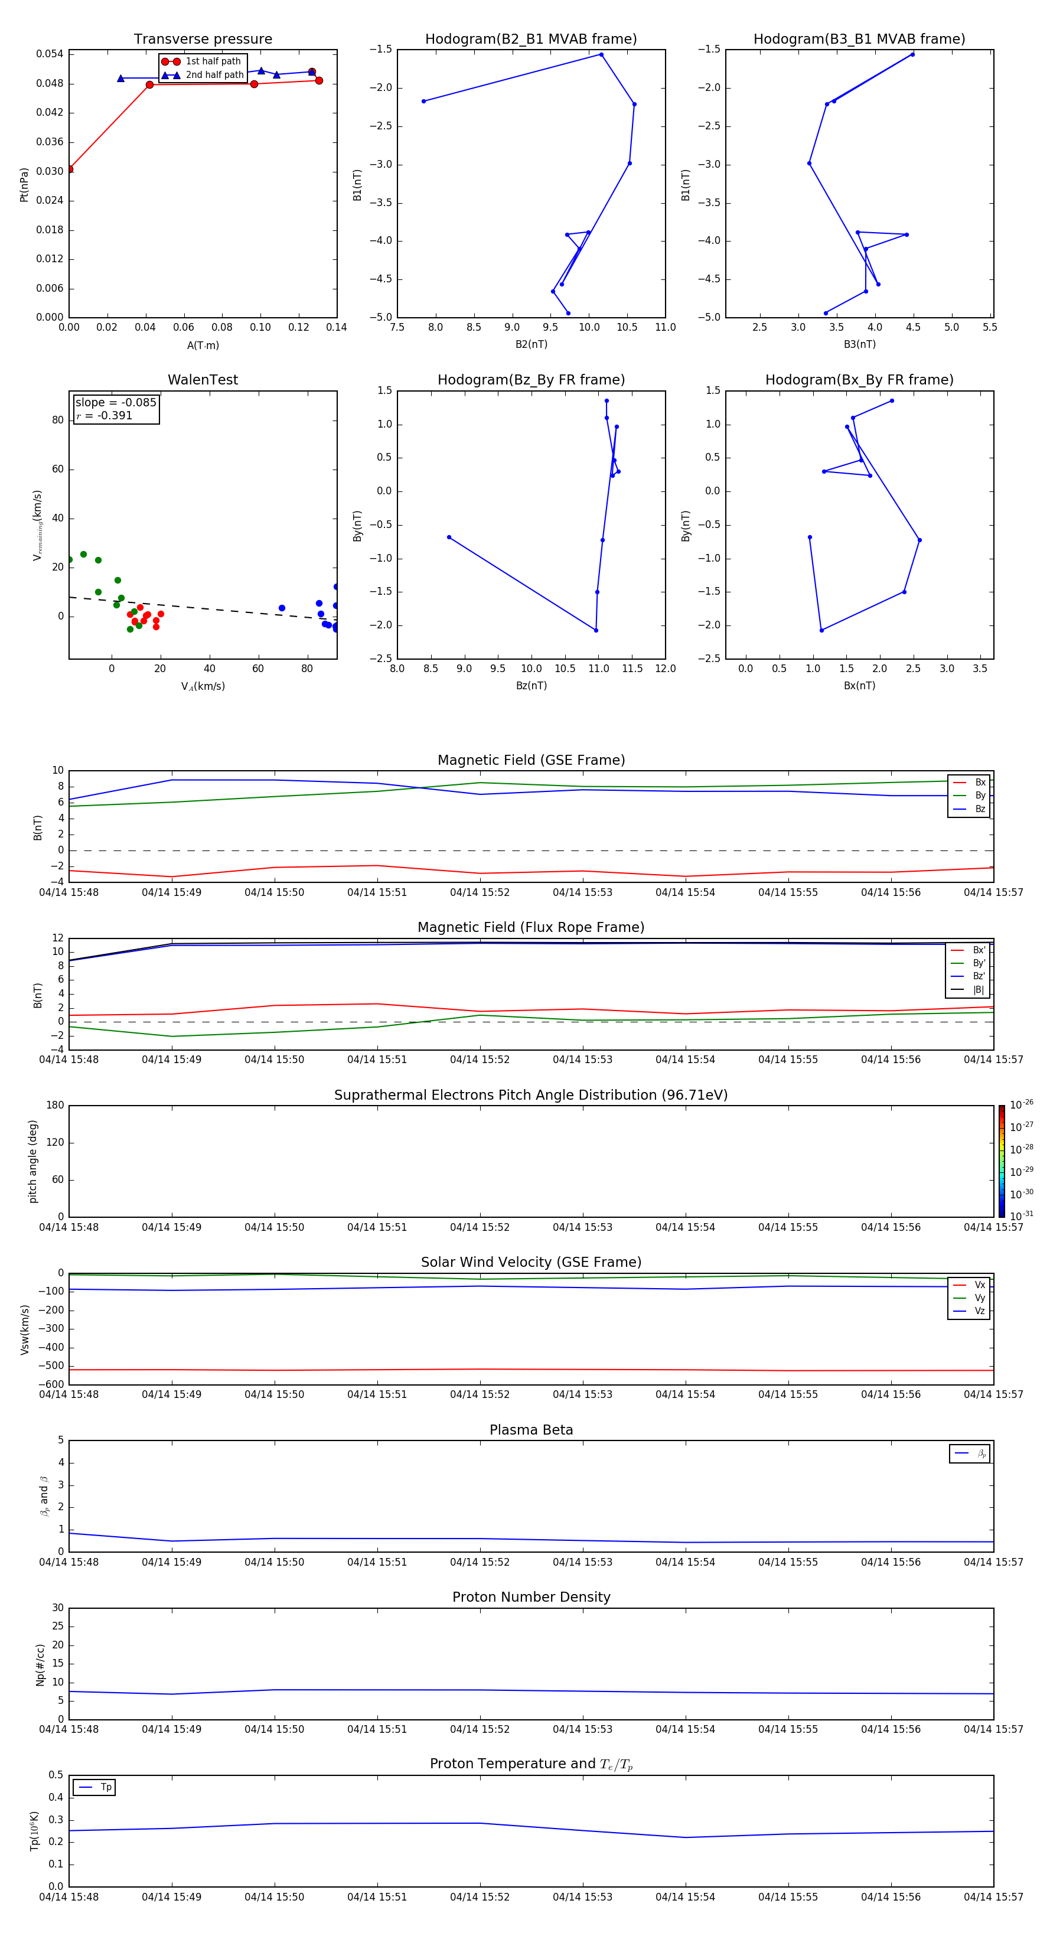1063x1949 pixels.
Task: Click the "Magnetic Field (GSE Frame)" title
Action: click(x=531, y=760)
